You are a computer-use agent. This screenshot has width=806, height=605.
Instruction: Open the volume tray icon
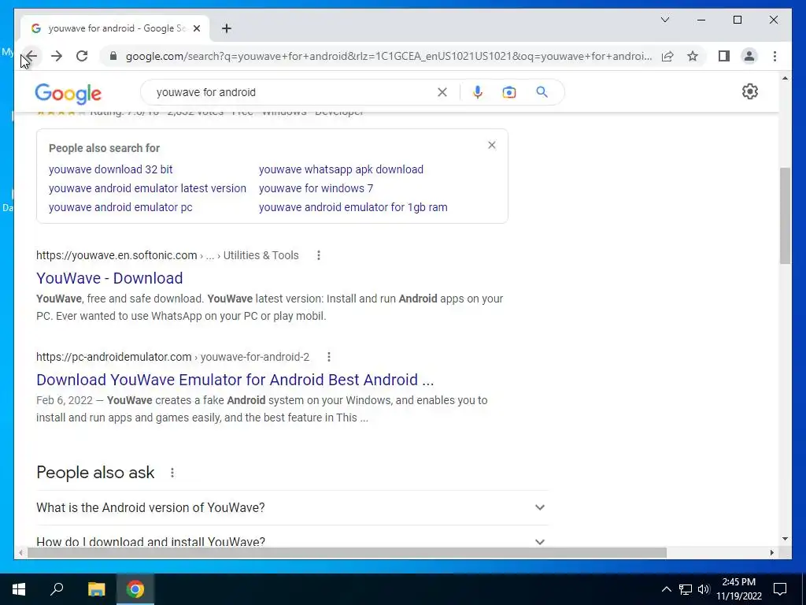pyautogui.click(x=704, y=589)
